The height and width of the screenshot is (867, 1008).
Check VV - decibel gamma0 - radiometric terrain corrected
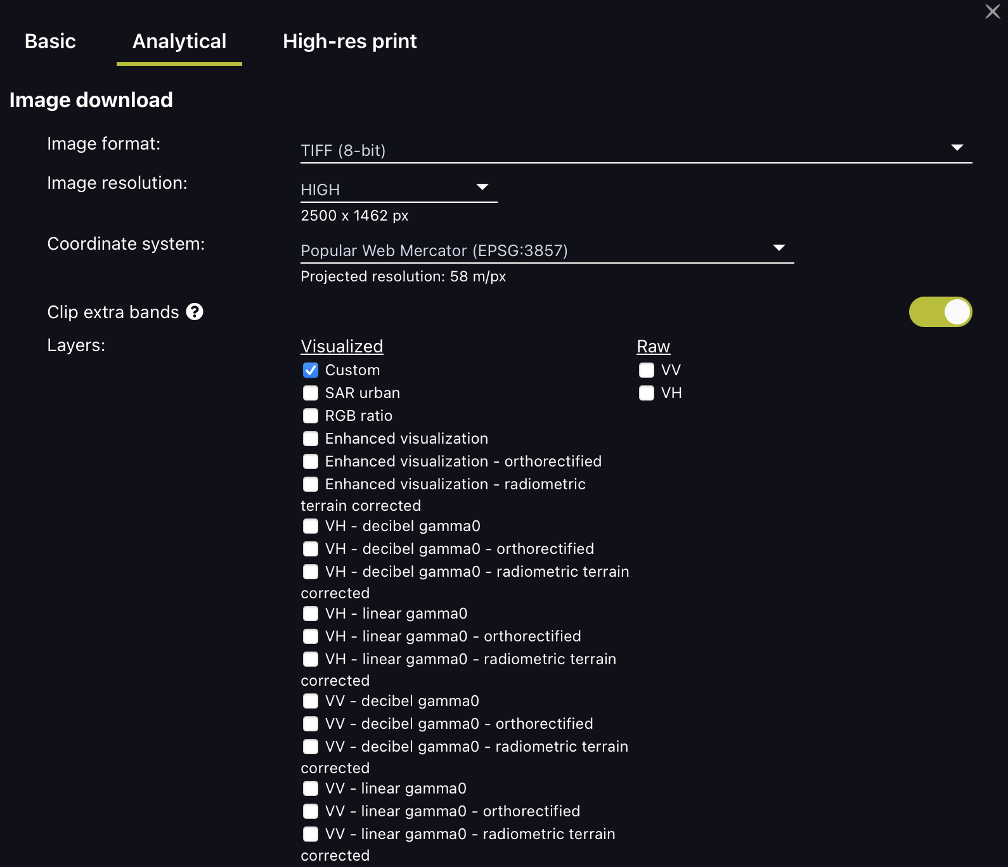(x=311, y=747)
